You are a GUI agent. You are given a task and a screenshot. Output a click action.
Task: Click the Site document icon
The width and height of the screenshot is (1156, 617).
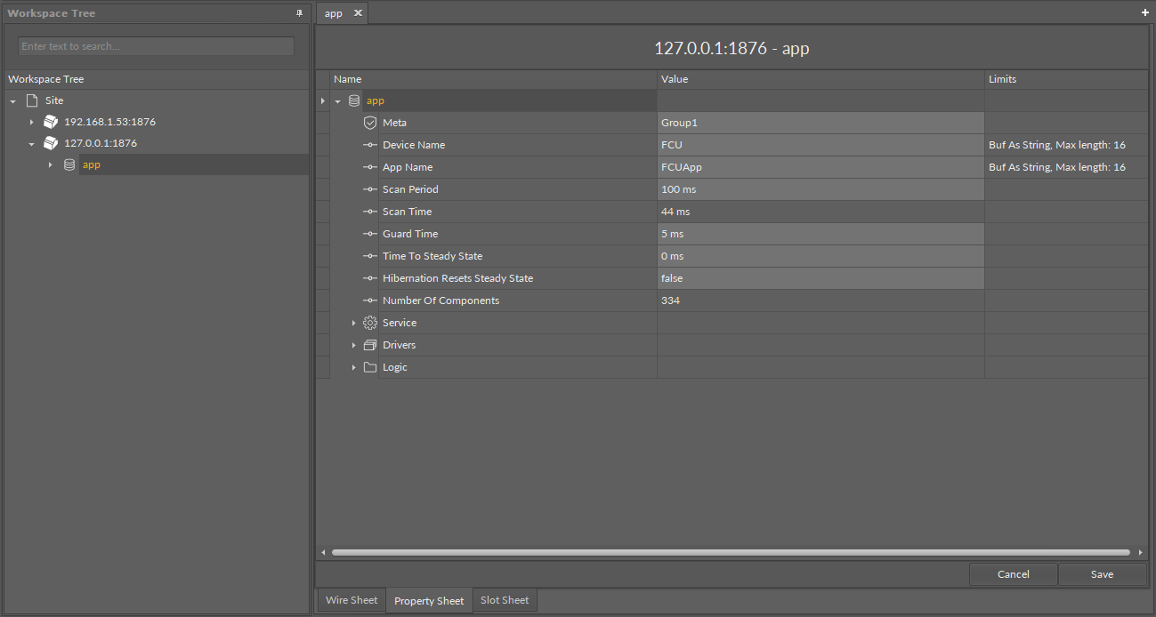coord(32,100)
